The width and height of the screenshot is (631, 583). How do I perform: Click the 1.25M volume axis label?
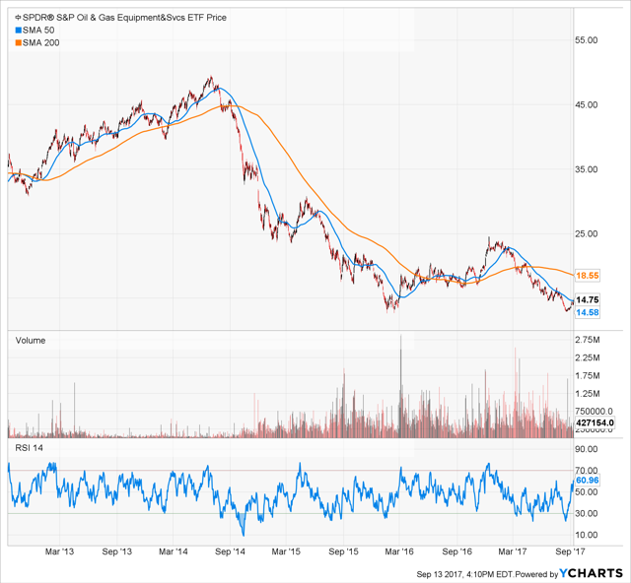pyautogui.click(x=588, y=394)
